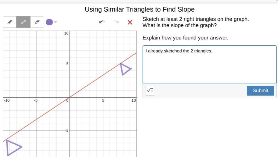Click the x-axis label -5
The image size is (278, 157).
[x=36, y=100]
